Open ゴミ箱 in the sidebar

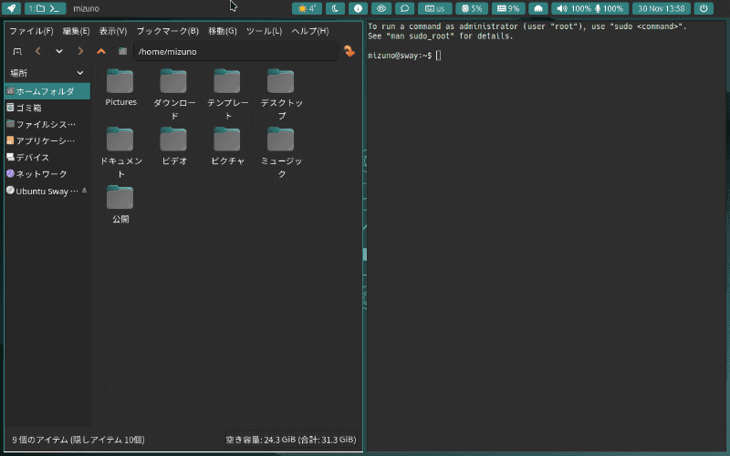click(47, 108)
